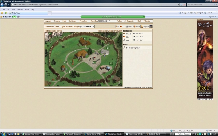Open the Norton Options dropdown
The height and width of the screenshot is (136, 218).
click(x=212, y=17)
